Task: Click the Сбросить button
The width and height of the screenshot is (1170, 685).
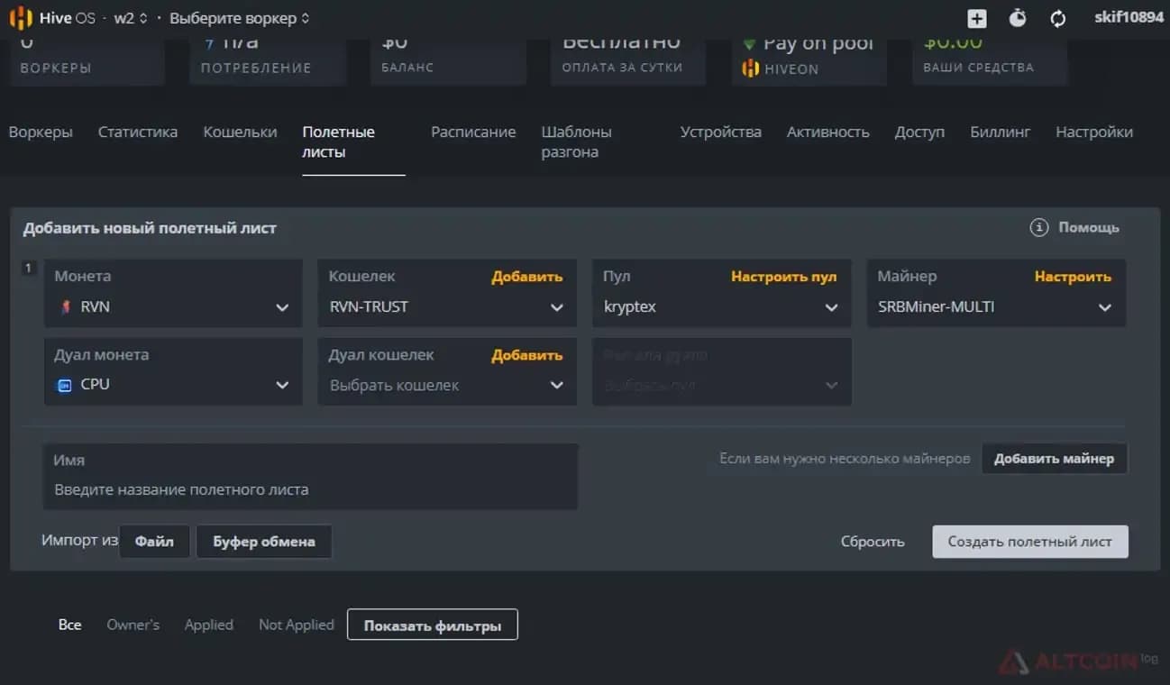Action: (x=873, y=542)
